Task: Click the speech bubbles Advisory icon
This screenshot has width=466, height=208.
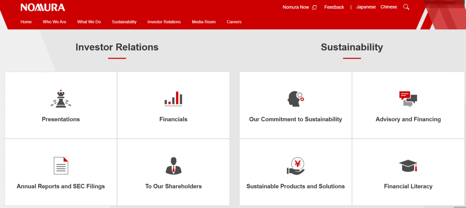Action: (408, 99)
